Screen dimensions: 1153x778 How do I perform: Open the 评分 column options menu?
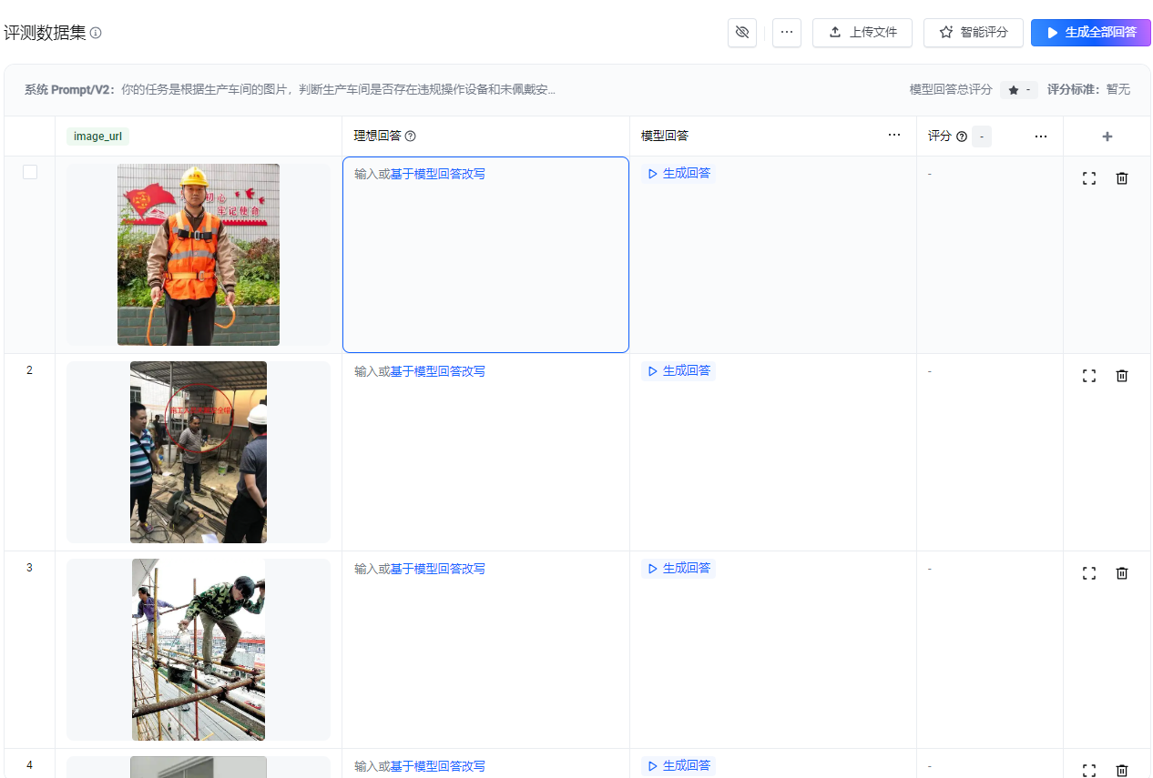[1041, 136]
